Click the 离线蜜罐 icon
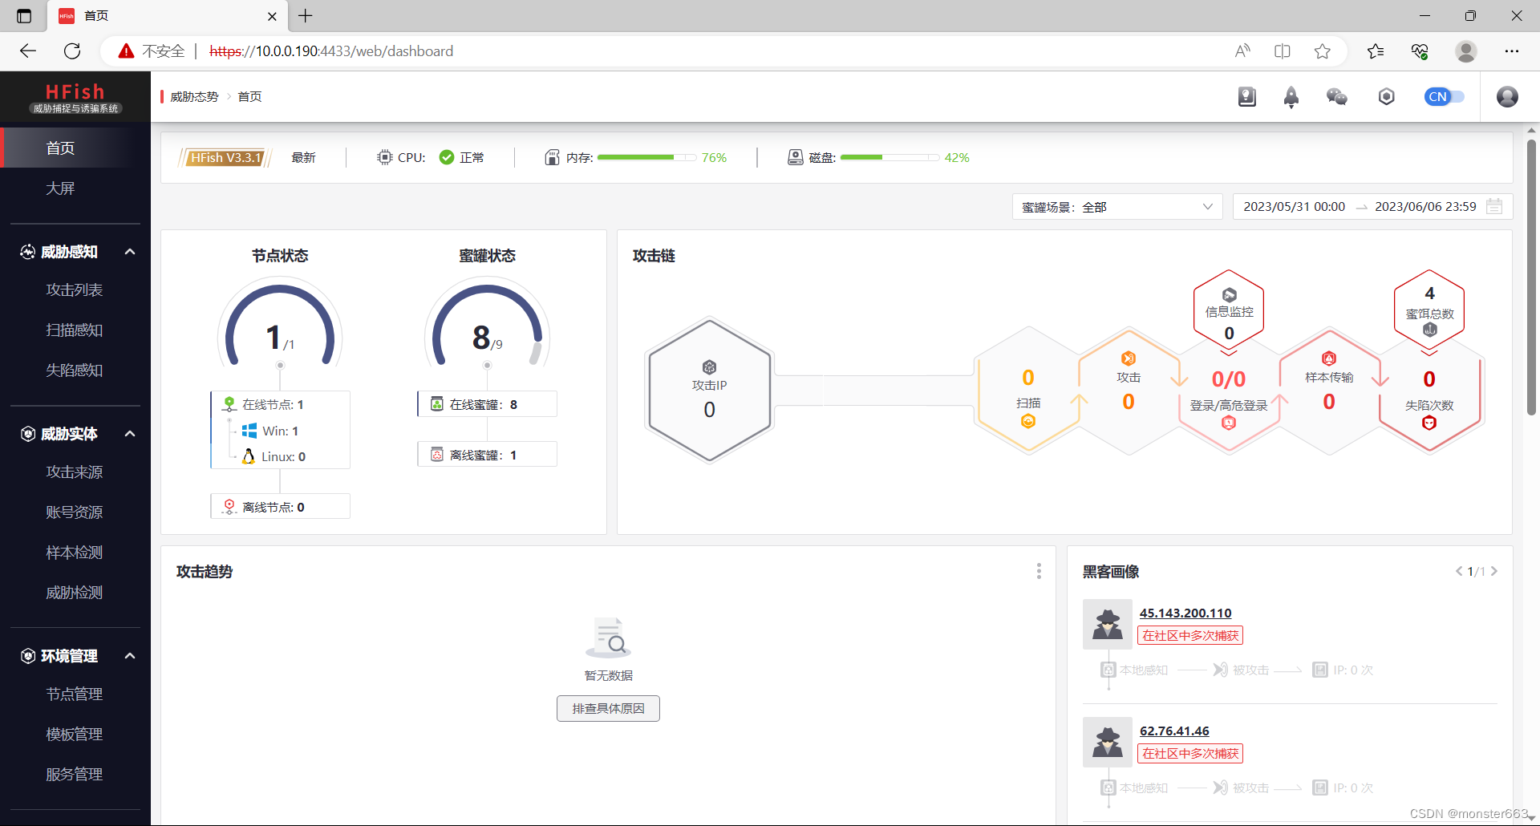Screen dimensions: 1540x826 pyautogui.click(x=437, y=455)
